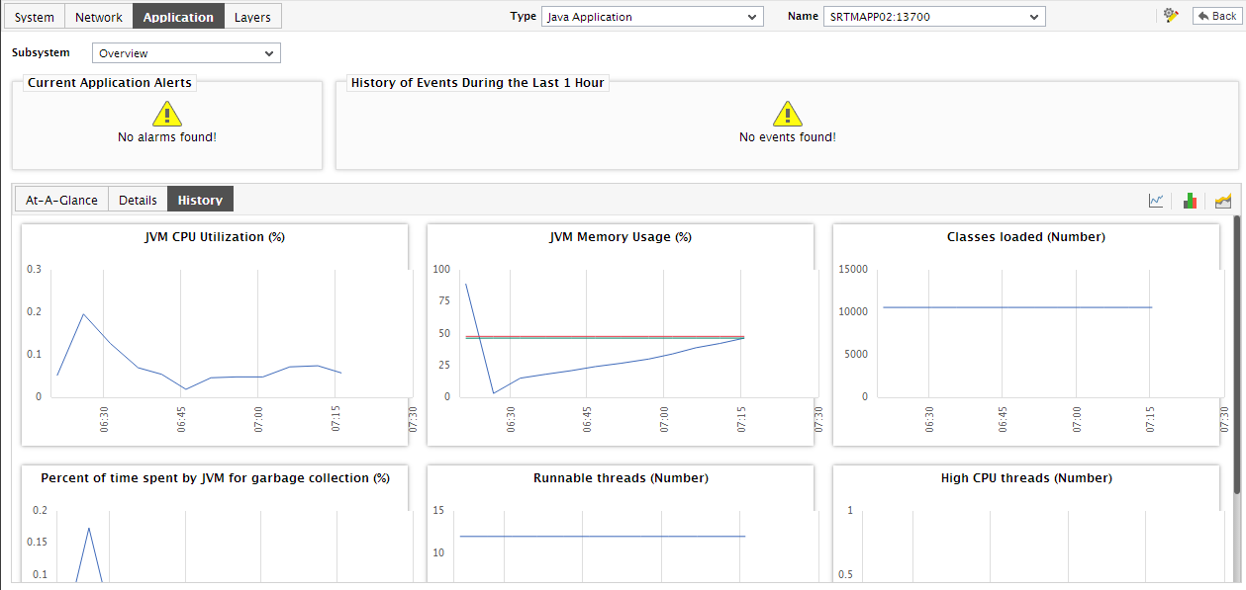Click the 15000 axis value in Classes loaded chart

coord(853,269)
